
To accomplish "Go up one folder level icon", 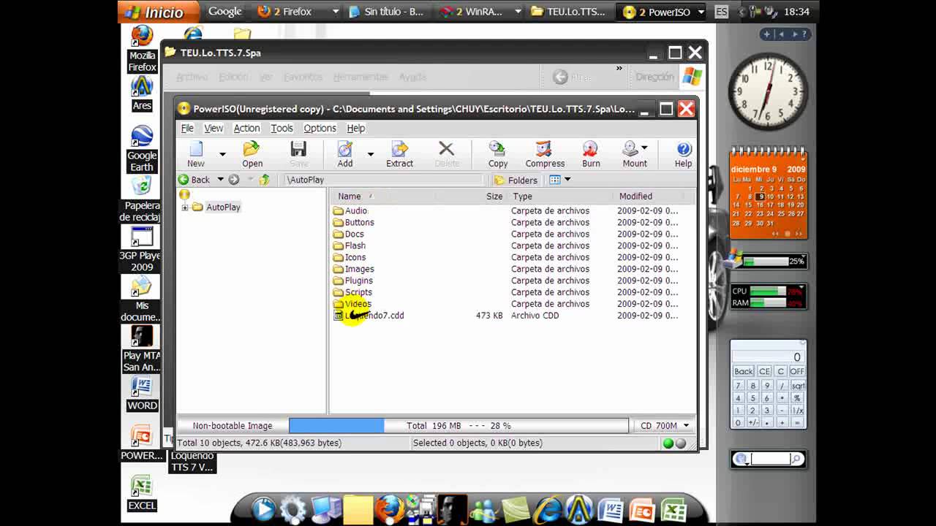I will 265,180.
